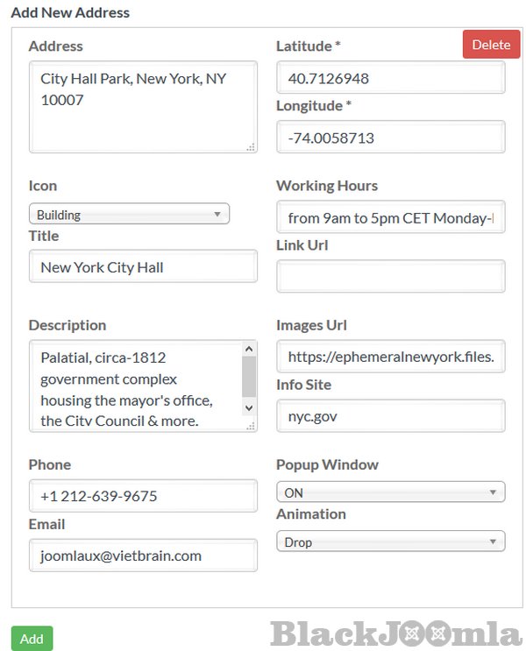Open the Animation dropdown showing Drop
The image size is (526, 651).
[390, 541]
